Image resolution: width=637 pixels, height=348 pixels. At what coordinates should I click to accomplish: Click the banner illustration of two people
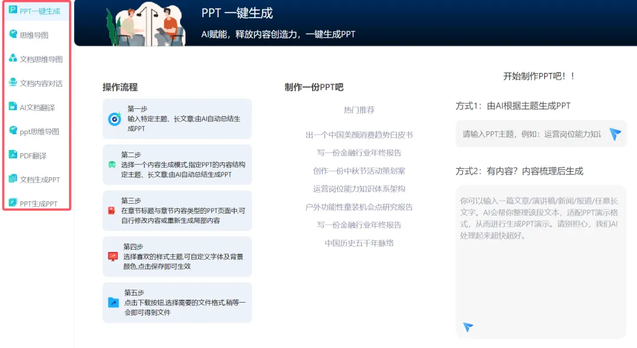pyautogui.click(x=146, y=24)
